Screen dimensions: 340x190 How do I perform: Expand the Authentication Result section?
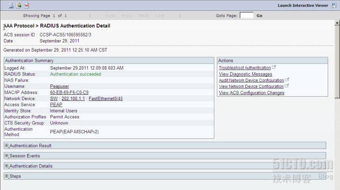click(6, 146)
